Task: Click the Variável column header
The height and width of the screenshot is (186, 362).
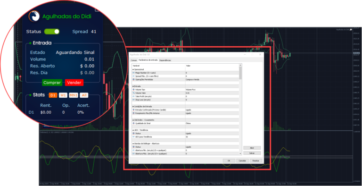Action: click(x=158, y=66)
